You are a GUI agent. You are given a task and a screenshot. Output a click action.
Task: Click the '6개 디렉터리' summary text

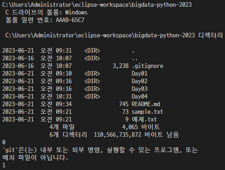(68, 135)
